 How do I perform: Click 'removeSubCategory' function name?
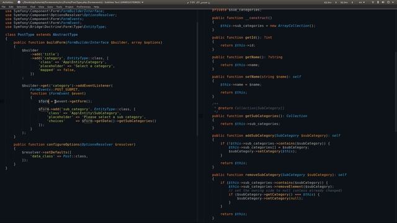[x=262, y=175]
